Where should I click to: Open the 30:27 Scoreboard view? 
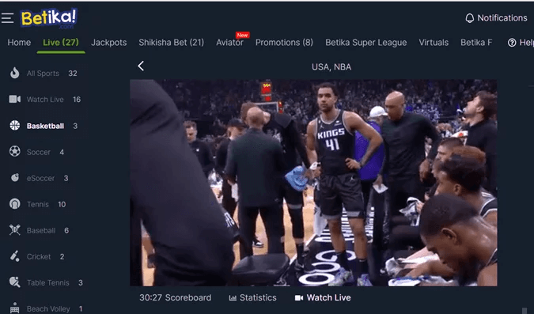coord(175,297)
